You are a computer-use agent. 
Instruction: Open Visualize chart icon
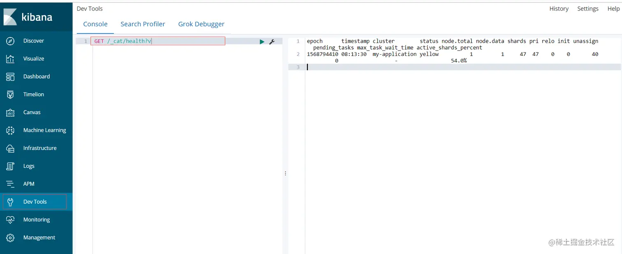pyautogui.click(x=10, y=59)
